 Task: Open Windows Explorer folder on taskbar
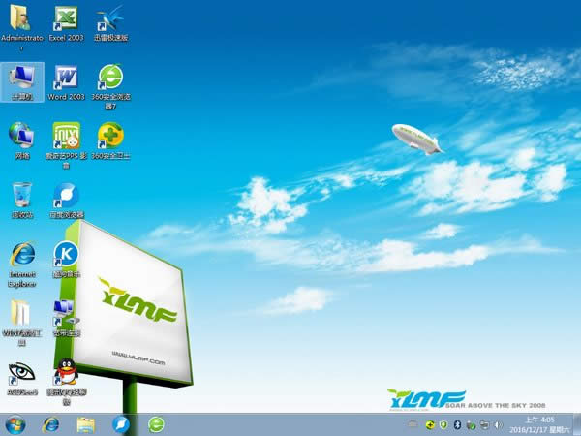(85, 425)
